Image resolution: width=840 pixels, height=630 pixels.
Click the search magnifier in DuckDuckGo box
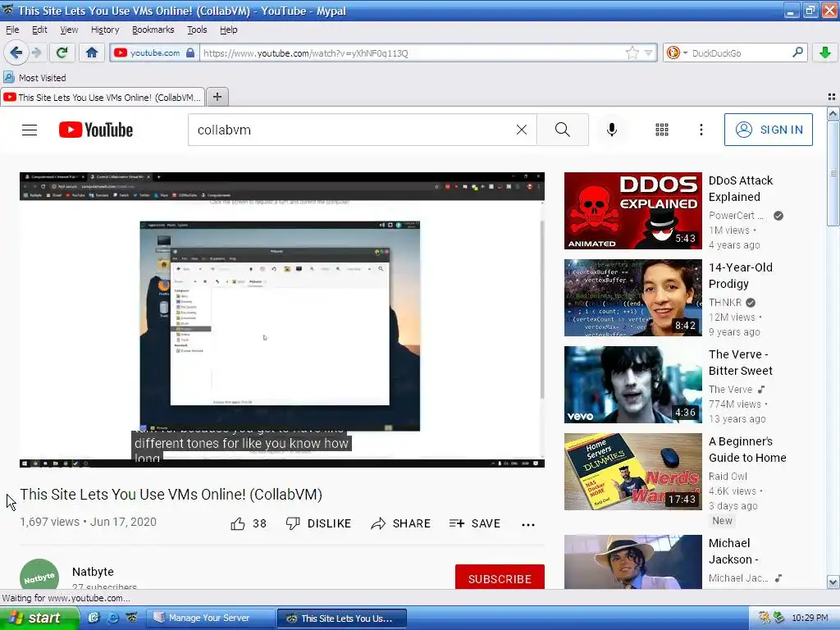tap(797, 52)
